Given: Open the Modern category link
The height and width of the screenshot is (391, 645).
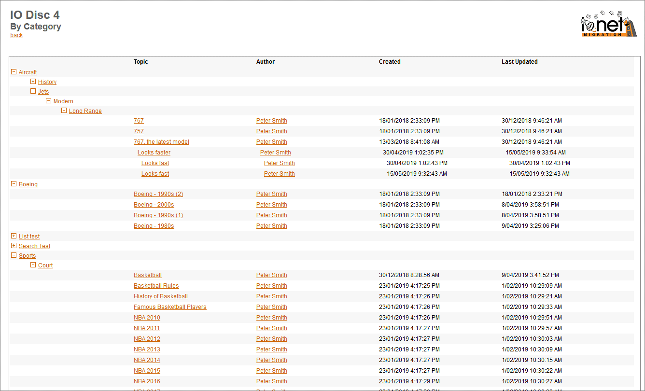Looking at the screenshot, I should pos(63,101).
